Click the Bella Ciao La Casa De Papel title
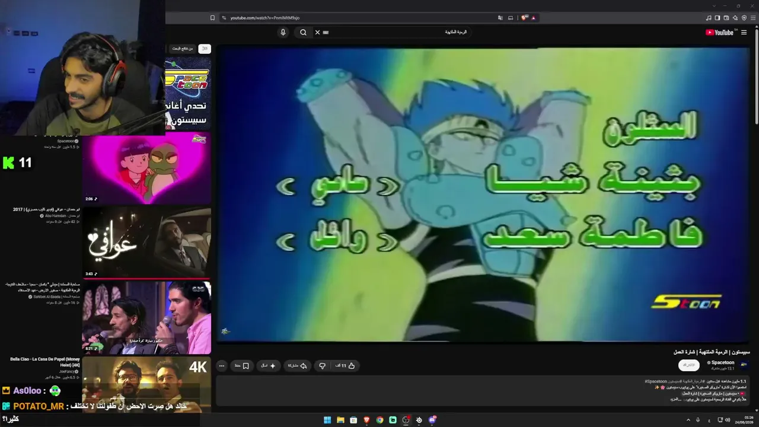 tap(45, 362)
